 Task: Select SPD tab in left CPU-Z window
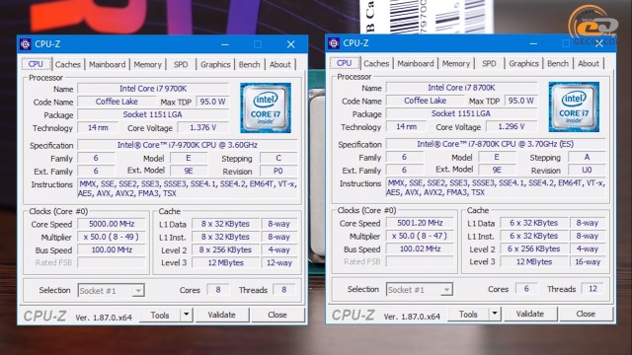[181, 64]
